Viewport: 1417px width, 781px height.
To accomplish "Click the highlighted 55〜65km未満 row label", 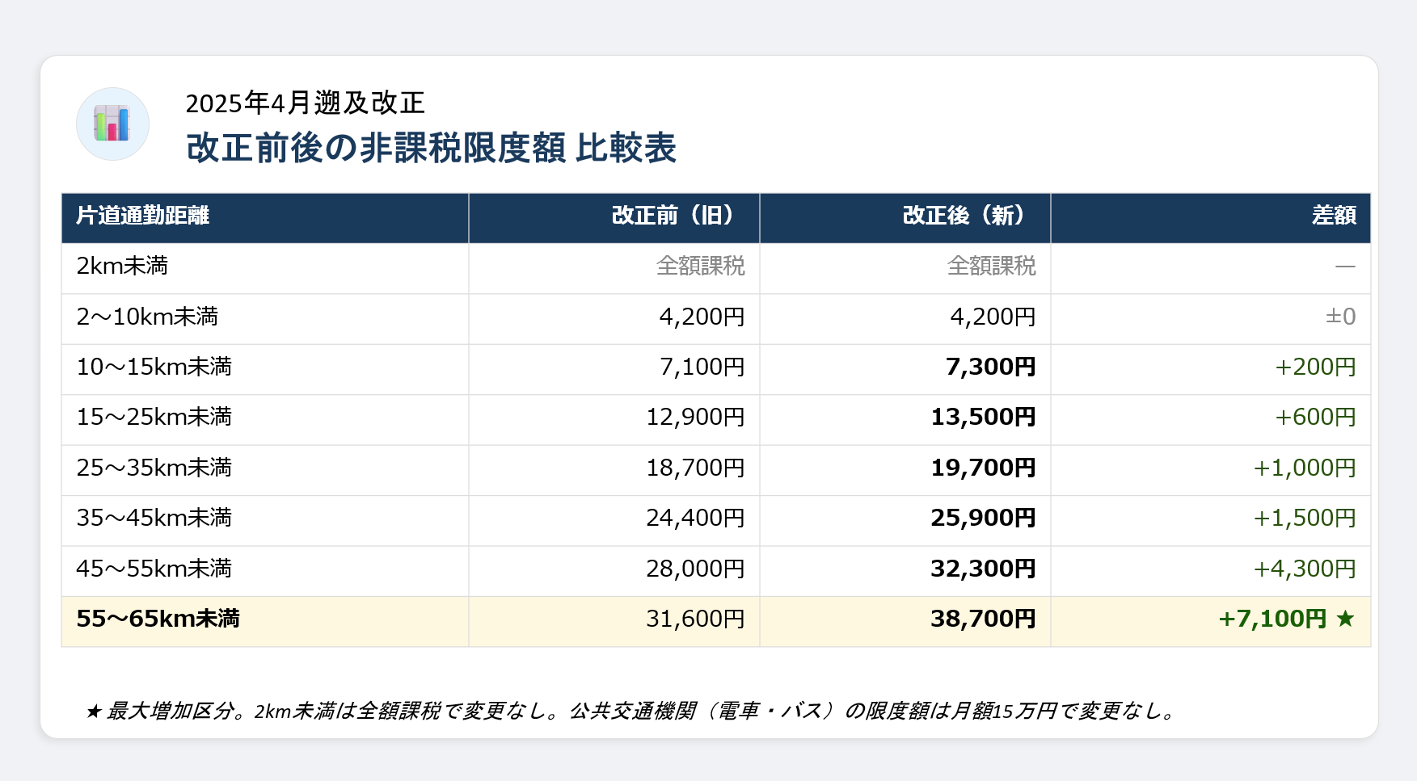I will [x=158, y=619].
